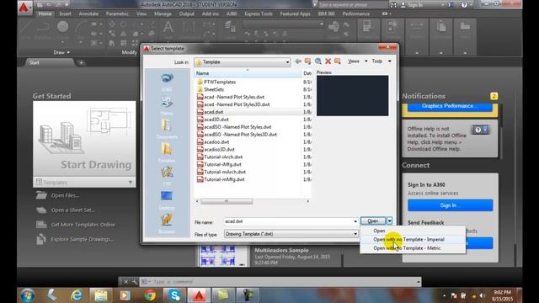
Task: Open the A360 location in places sidebar
Action: pos(167,82)
